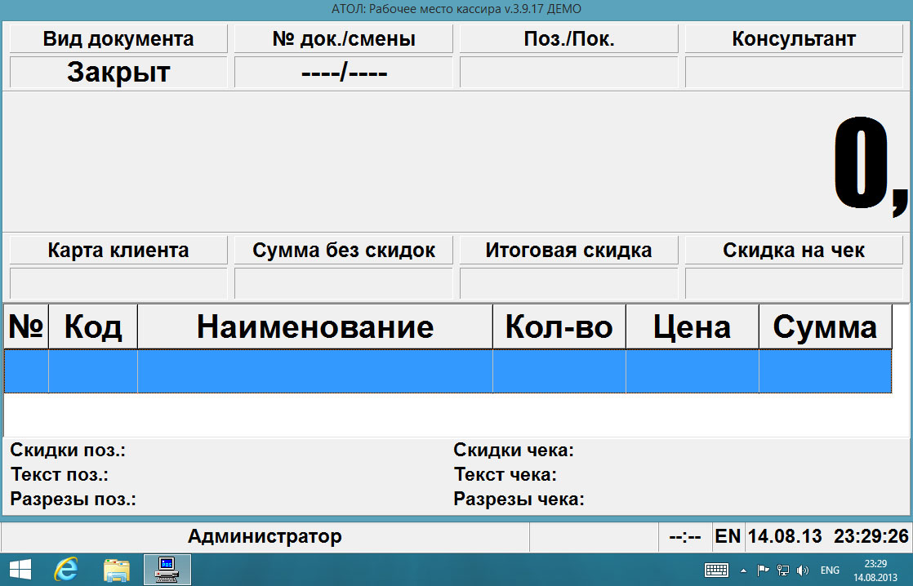The image size is (913, 586).
Task: Select the highlighted blue table row
Action: pos(448,371)
